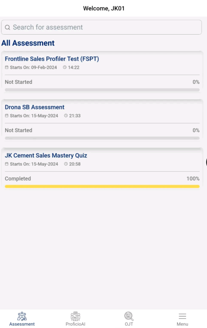
Task: Click Not Started status on Drona card
Action: coord(19,130)
